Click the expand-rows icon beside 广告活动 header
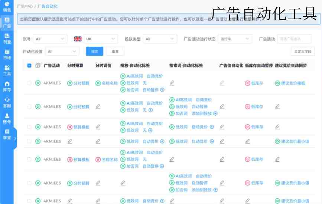322x204 pixels. [38, 66]
